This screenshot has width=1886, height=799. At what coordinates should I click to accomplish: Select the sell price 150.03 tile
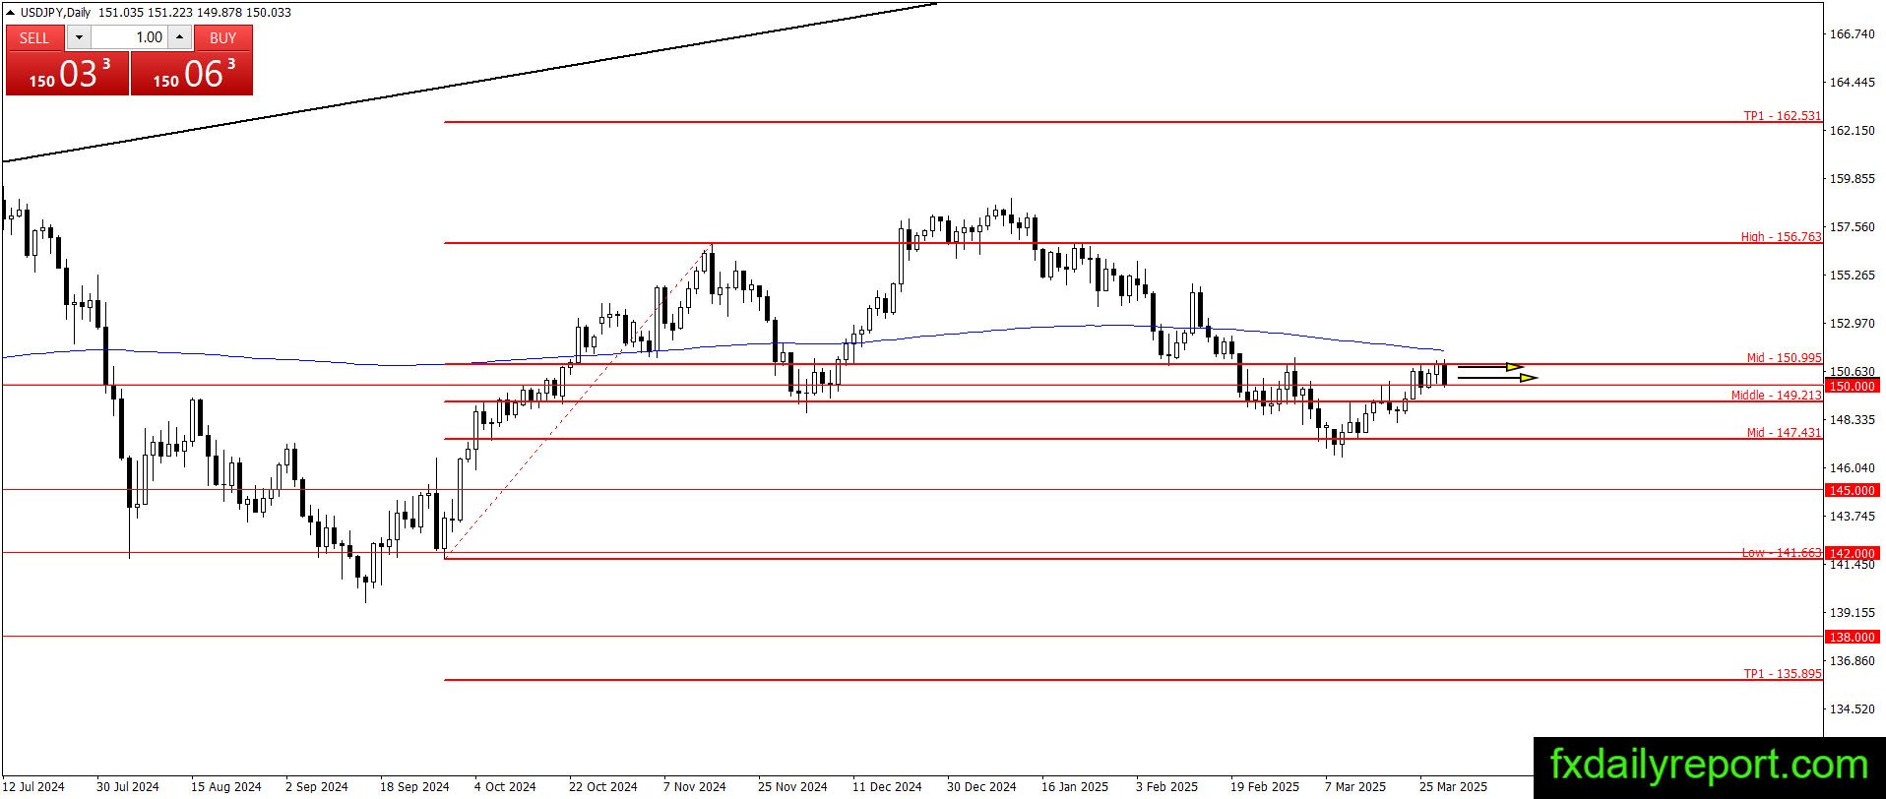click(x=68, y=74)
